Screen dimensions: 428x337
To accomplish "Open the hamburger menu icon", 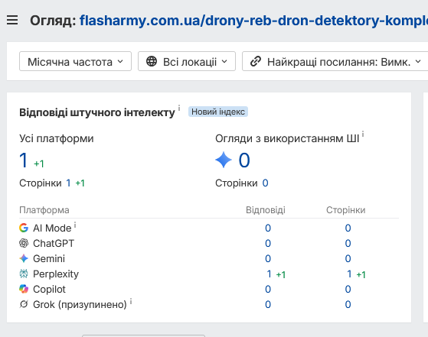I will (x=12, y=21).
